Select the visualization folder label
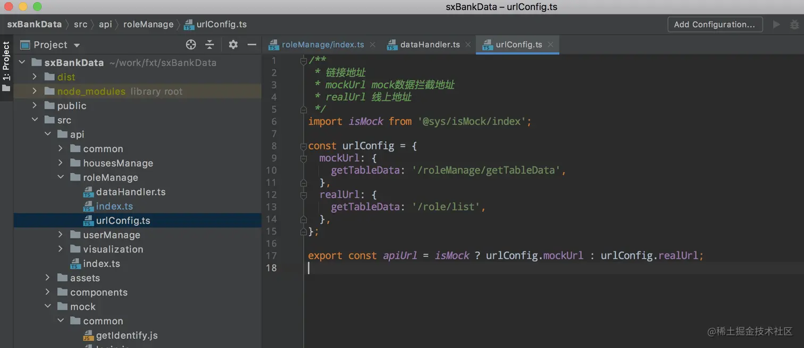Image resolution: width=804 pixels, height=348 pixels. [113, 249]
